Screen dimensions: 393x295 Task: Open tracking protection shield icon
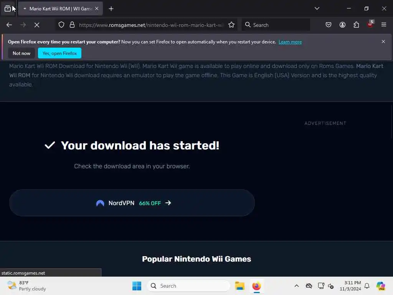[x=61, y=25]
